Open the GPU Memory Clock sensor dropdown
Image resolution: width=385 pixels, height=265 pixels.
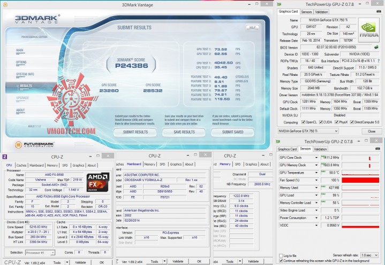click(x=316, y=165)
